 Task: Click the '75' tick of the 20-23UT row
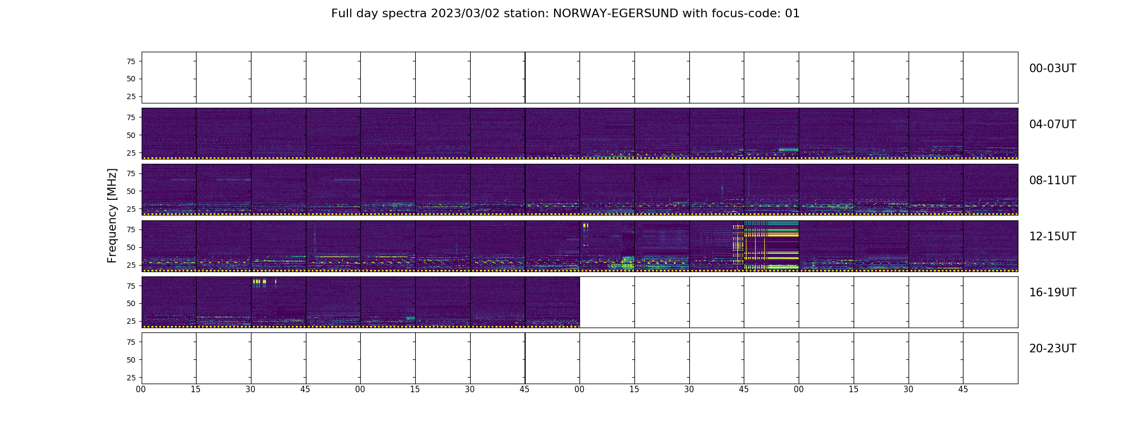coord(131,342)
